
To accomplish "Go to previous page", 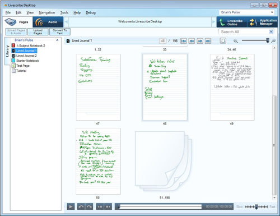I will click(192, 41).
